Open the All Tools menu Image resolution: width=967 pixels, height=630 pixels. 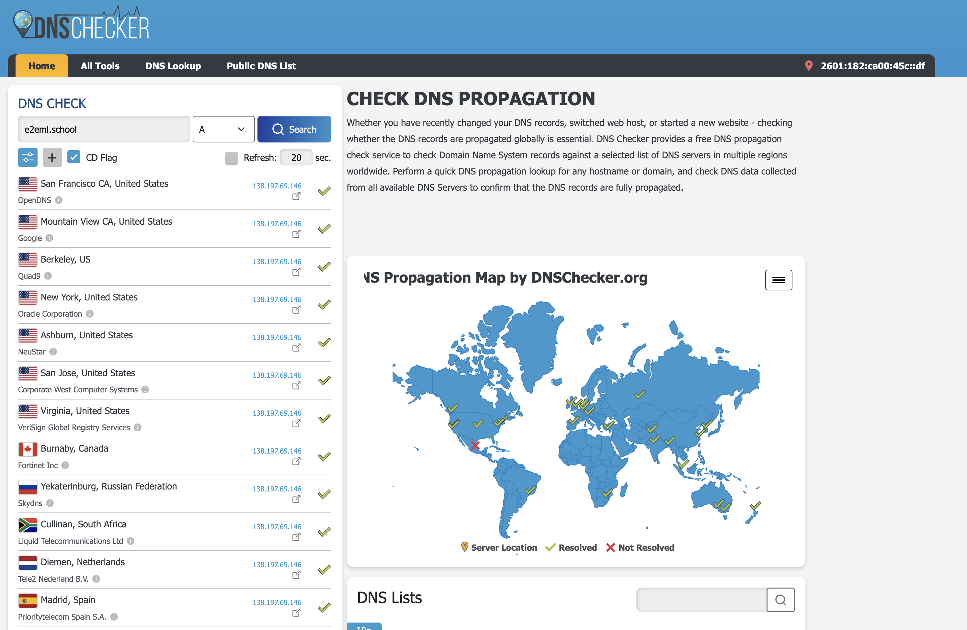[100, 66]
